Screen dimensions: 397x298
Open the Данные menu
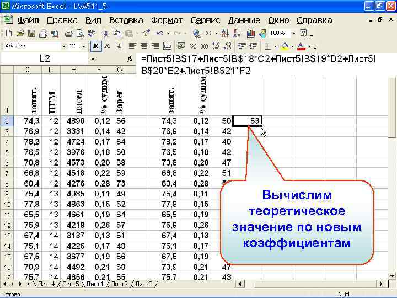coord(244,20)
